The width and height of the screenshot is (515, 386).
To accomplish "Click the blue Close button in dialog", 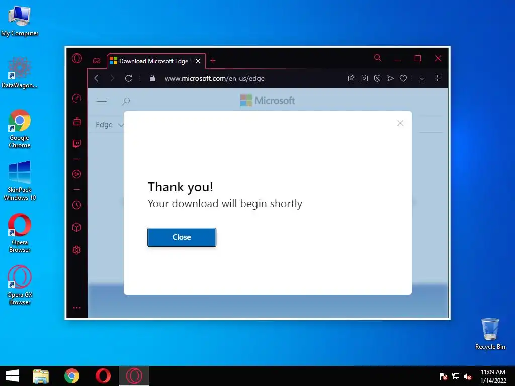I will 182,237.
